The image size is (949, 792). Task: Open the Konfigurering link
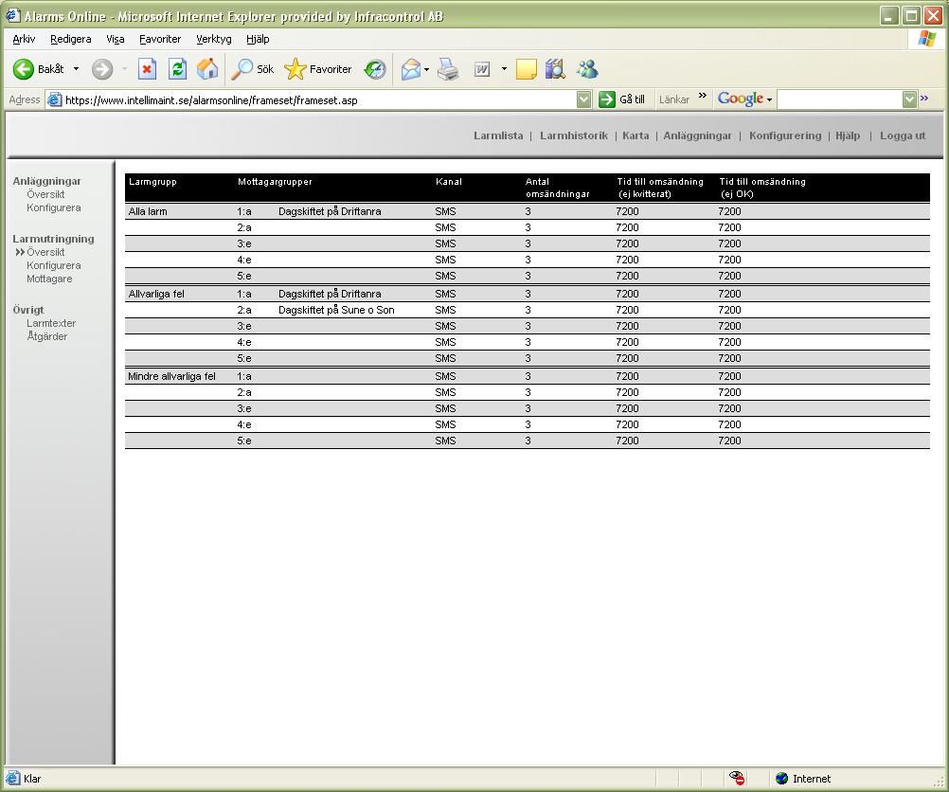785,135
